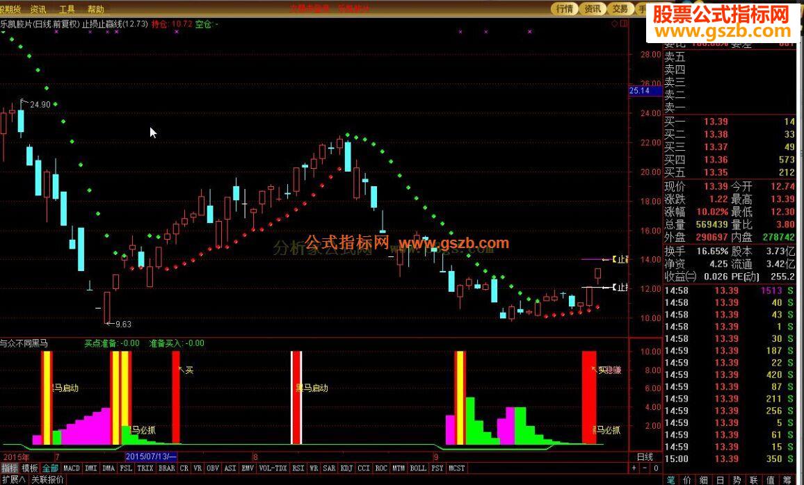This screenshot has height=485, width=804.
Task: Switch to the ASI indicator
Action: coord(230,468)
